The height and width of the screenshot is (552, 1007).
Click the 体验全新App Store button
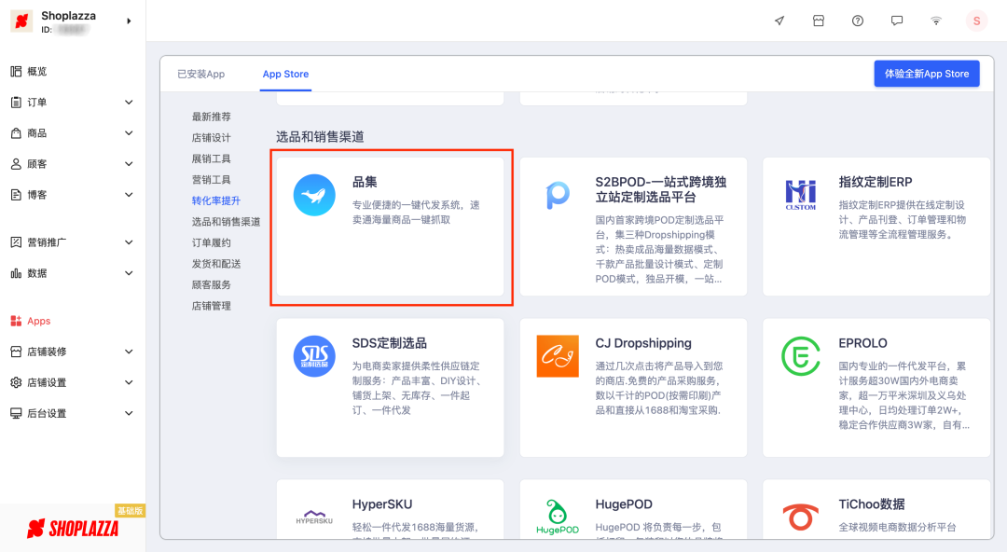926,73
